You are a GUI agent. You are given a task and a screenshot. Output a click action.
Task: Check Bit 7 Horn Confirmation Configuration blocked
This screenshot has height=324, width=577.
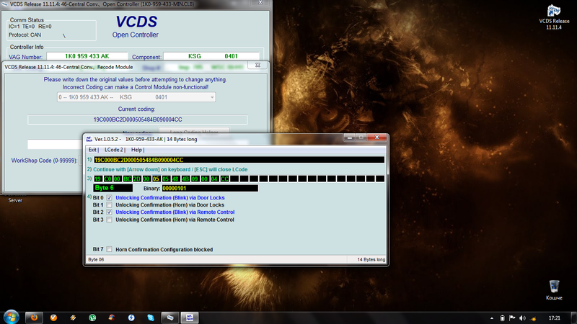click(x=110, y=249)
